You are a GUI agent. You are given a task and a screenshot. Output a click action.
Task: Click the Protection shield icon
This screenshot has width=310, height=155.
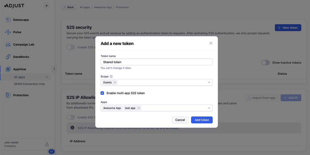click(8, 95)
